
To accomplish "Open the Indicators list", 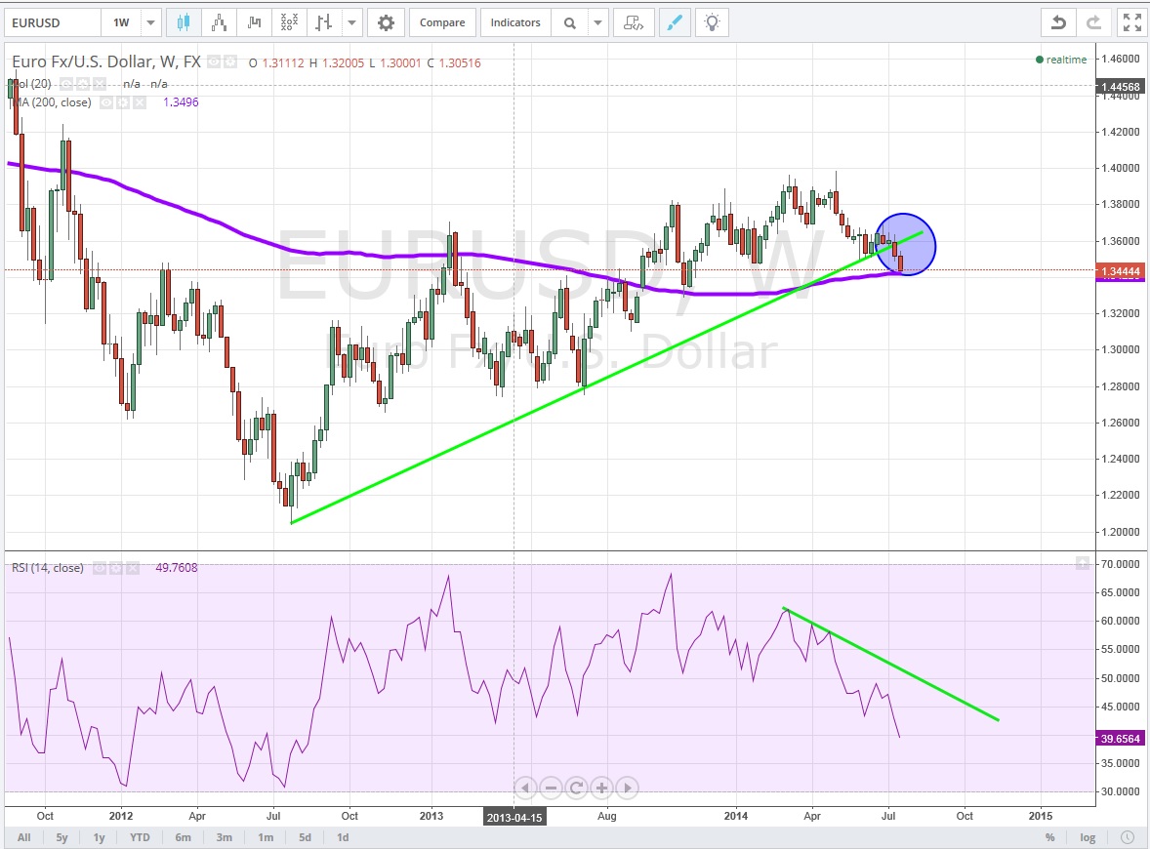I will pos(515,22).
